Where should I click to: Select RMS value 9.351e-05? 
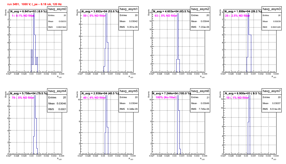point(132,27)
